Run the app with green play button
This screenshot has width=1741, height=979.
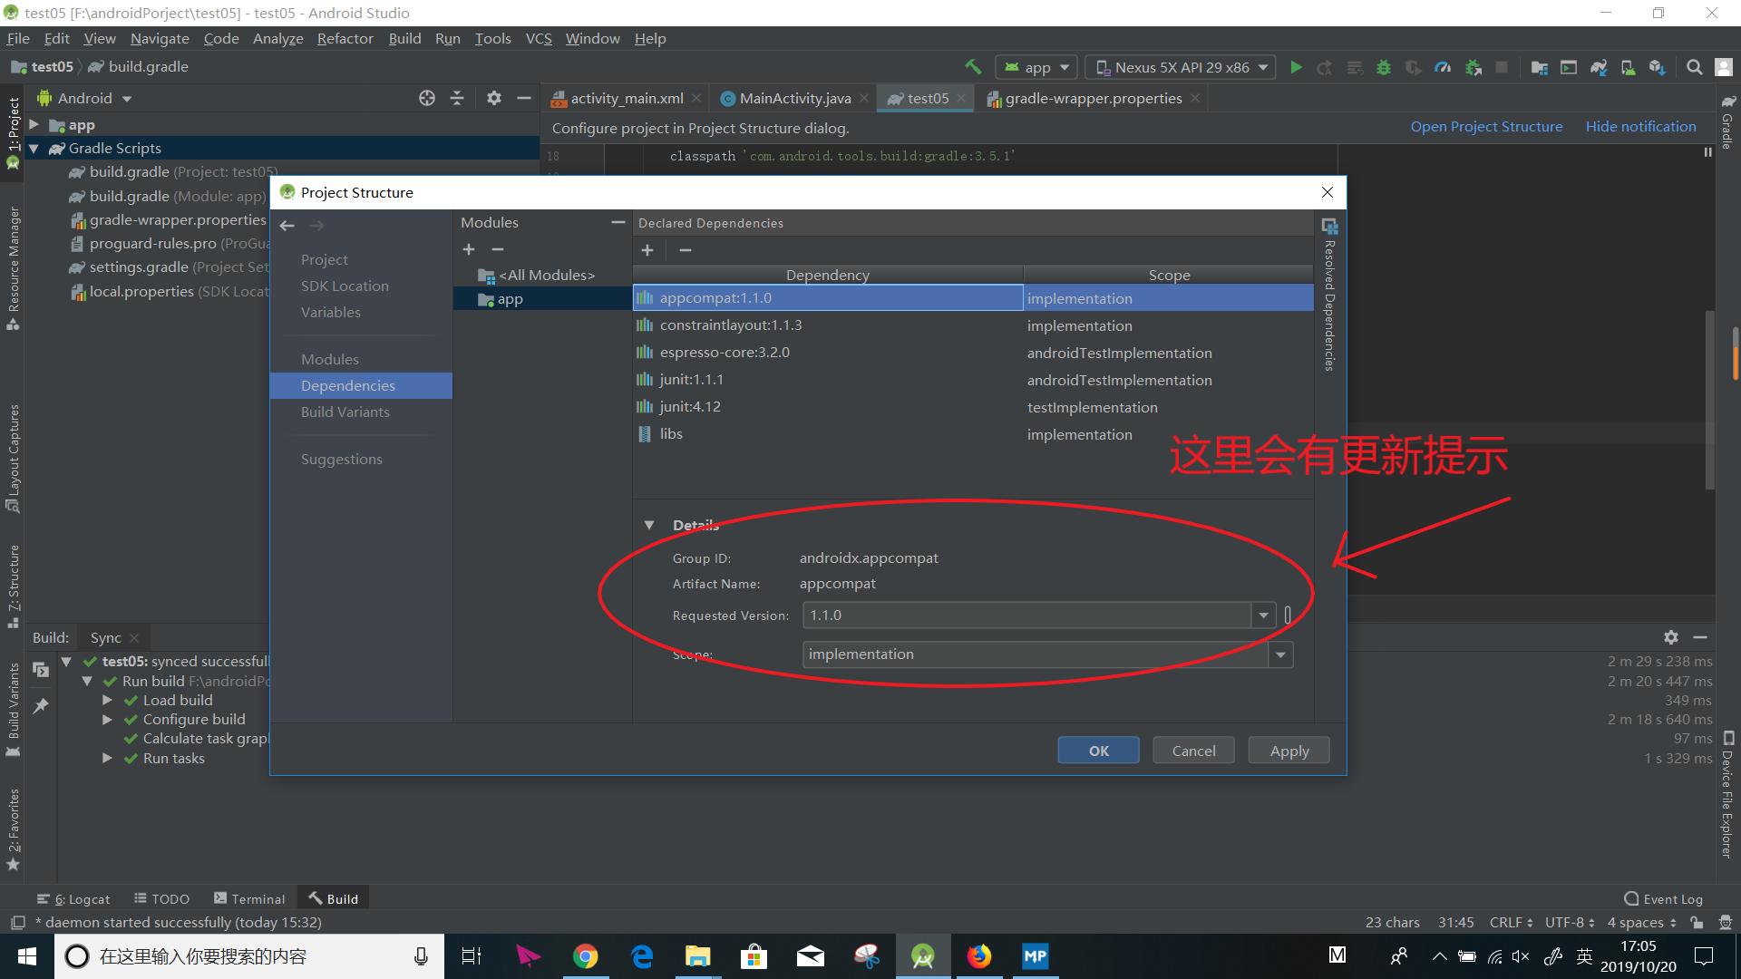pos(1296,67)
